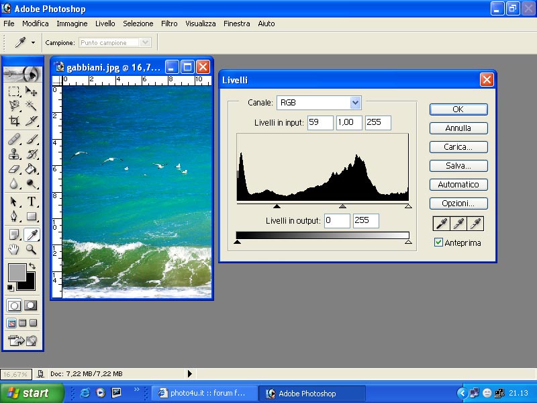The width and height of the screenshot is (537, 403).
Task: Open the status bar document info arrow
Action: click(x=190, y=373)
